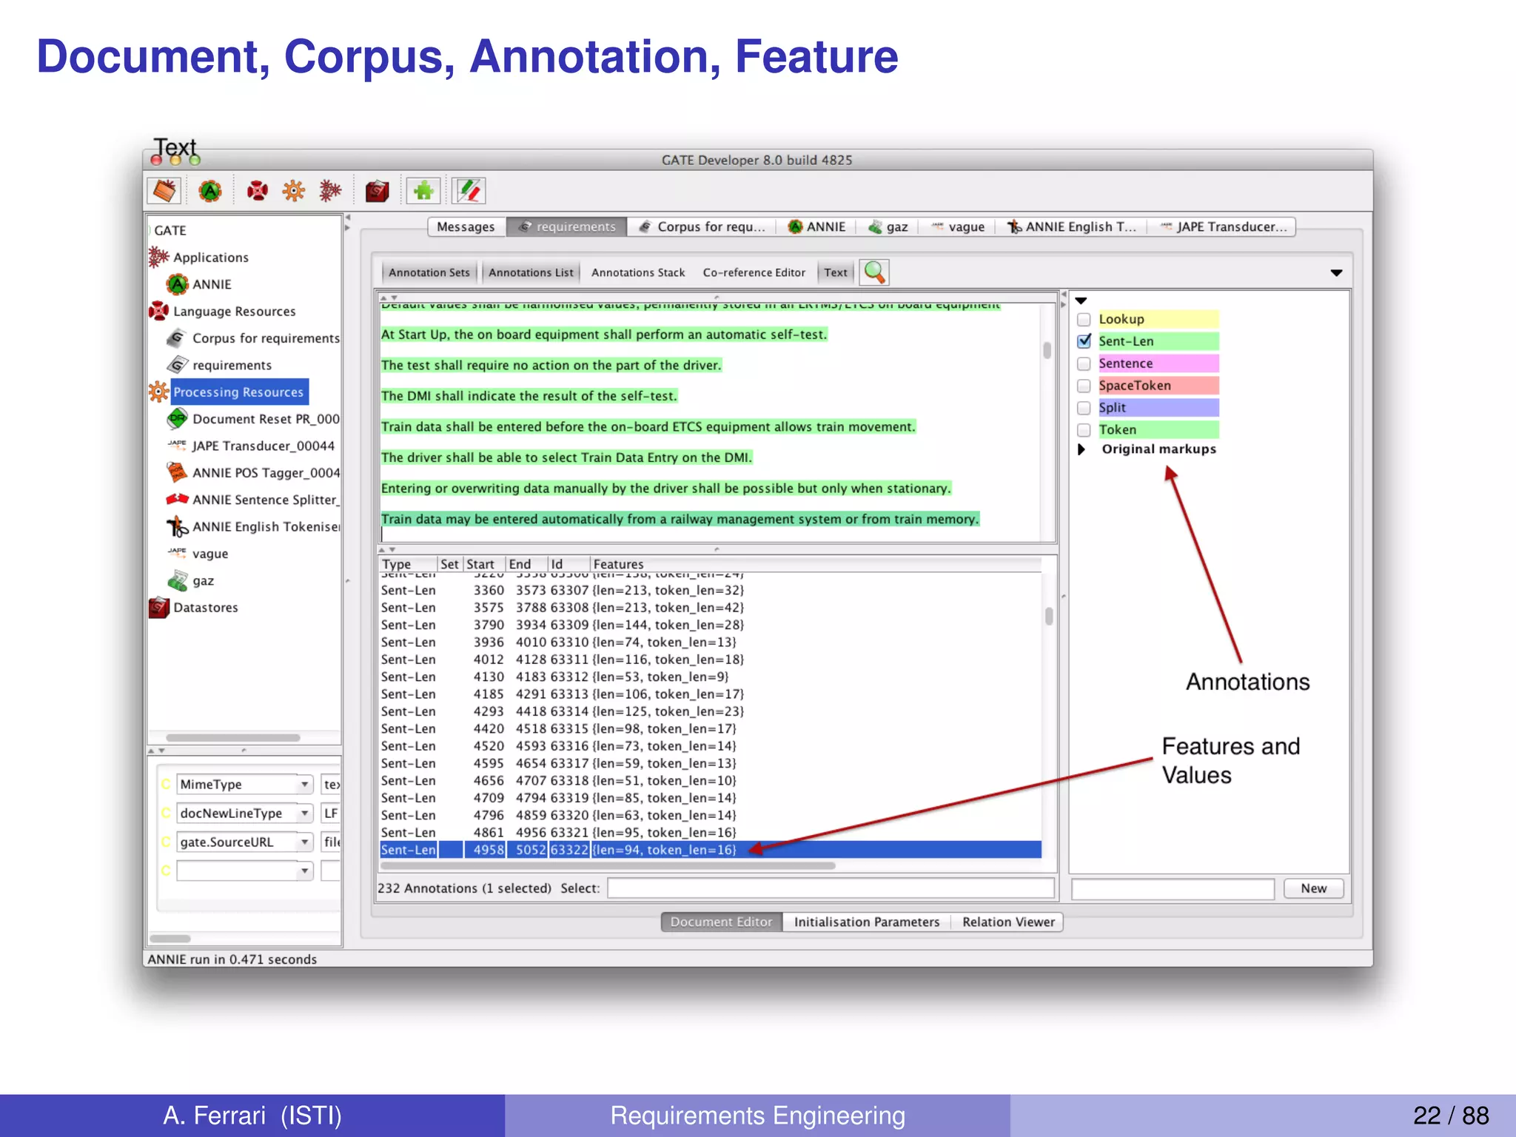This screenshot has height=1137, width=1516.
Task: Open the MimeType feature name dropdown
Action: pyautogui.click(x=304, y=784)
